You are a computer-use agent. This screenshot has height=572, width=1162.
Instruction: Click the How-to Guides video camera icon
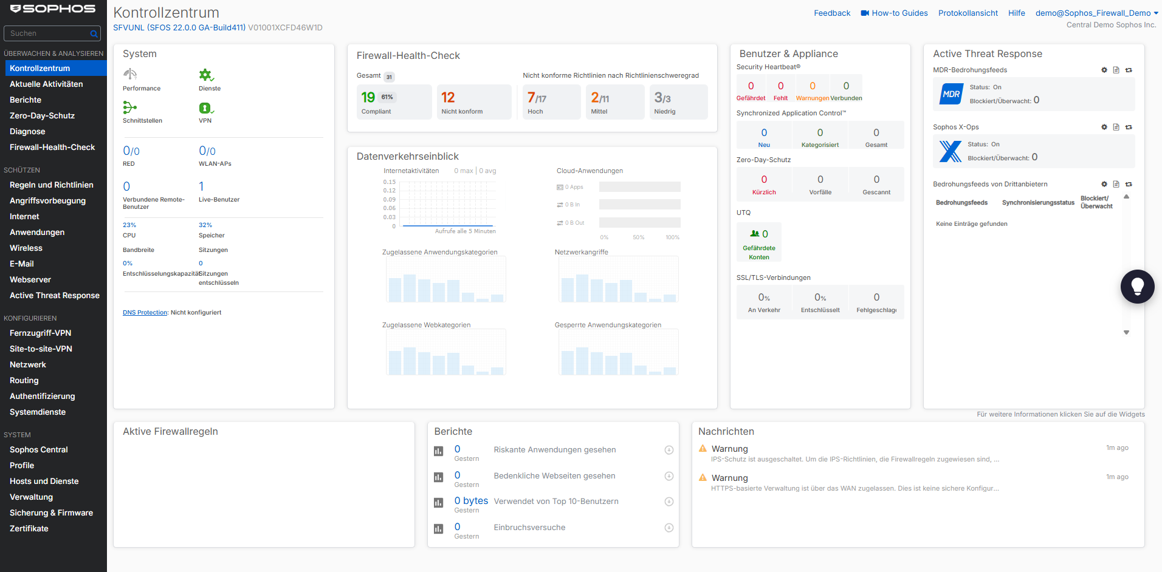coord(864,13)
